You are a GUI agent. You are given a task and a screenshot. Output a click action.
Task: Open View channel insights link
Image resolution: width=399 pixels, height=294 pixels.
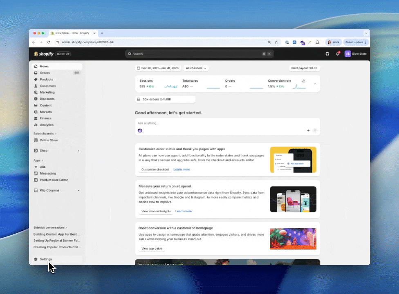(156, 211)
